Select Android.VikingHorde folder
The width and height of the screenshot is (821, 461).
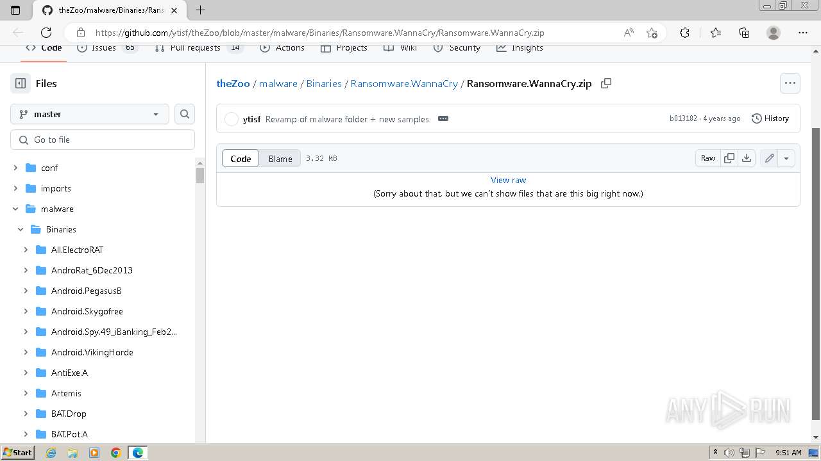(x=92, y=352)
